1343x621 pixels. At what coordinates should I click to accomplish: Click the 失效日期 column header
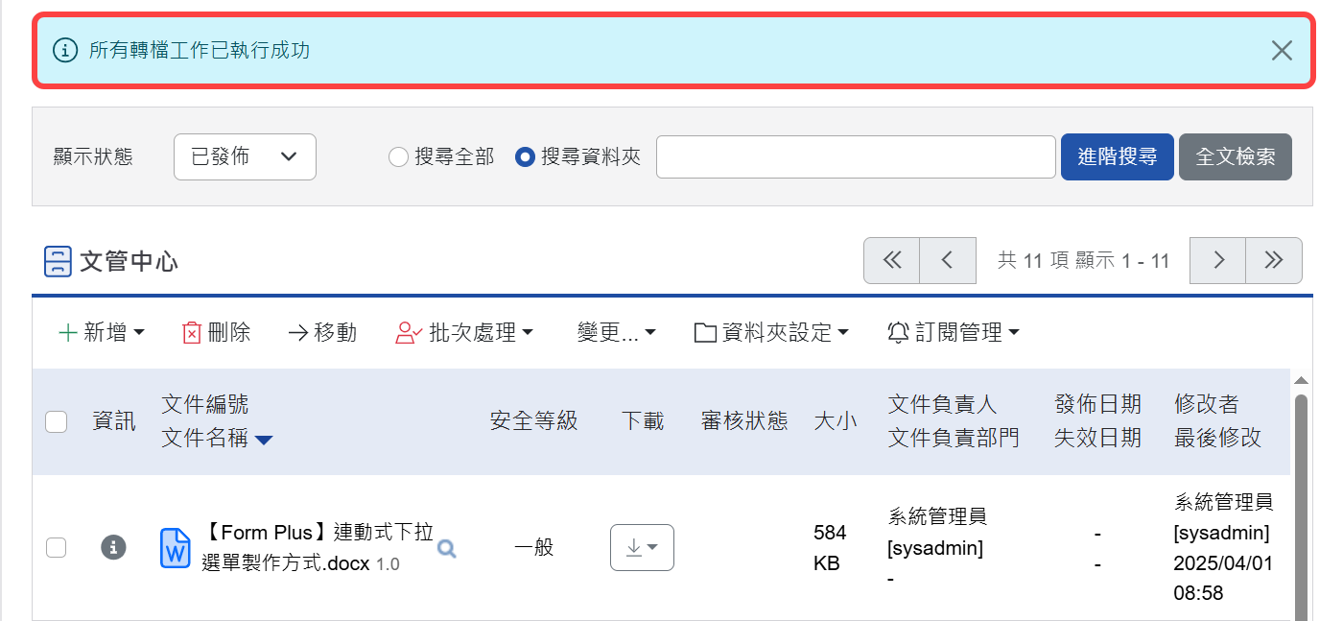(1098, 439)
